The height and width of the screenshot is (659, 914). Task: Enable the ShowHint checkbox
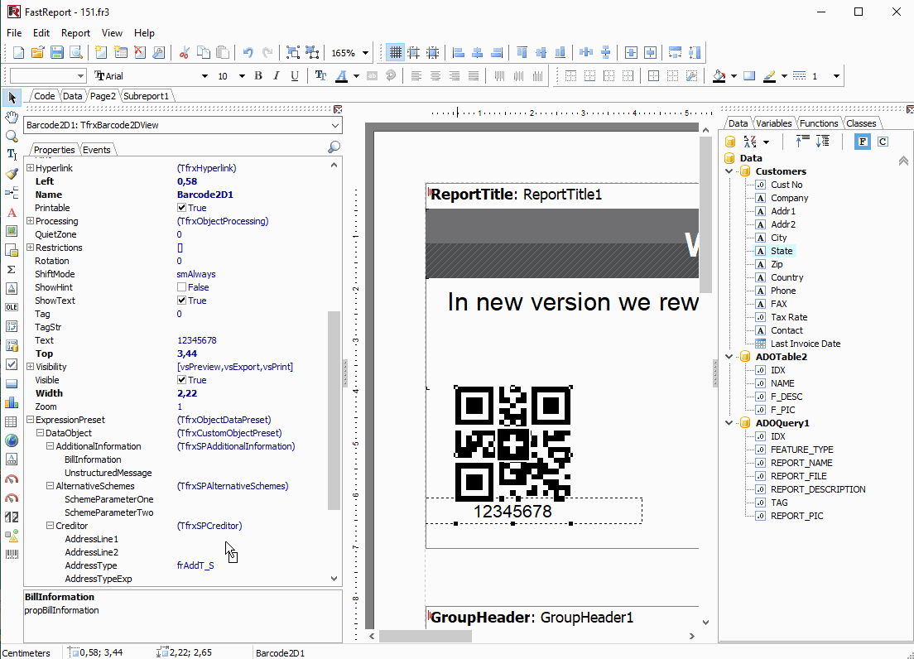point(182,287)
